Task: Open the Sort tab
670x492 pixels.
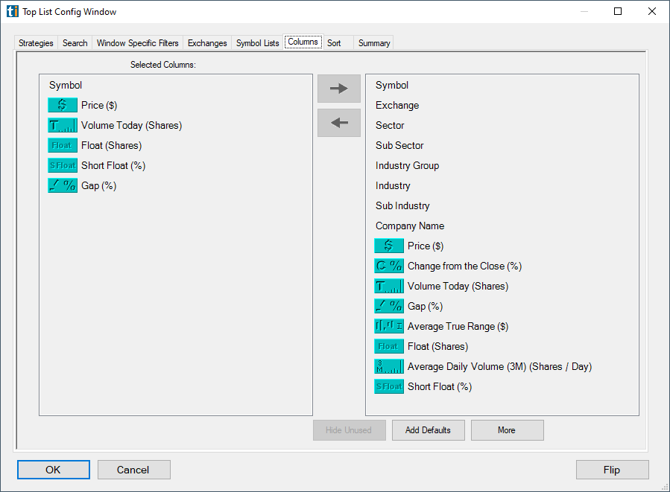Action: point(334,42)
